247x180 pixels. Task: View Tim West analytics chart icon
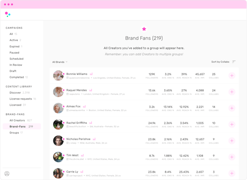tap(82, 155)
